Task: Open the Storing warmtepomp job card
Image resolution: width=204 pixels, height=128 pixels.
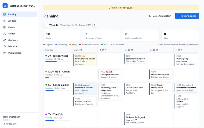Action: coord(110,74)
